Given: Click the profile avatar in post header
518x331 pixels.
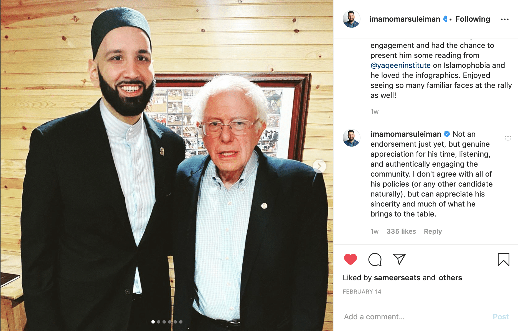Looking at the screenshot, I should (x=351, y=19).
